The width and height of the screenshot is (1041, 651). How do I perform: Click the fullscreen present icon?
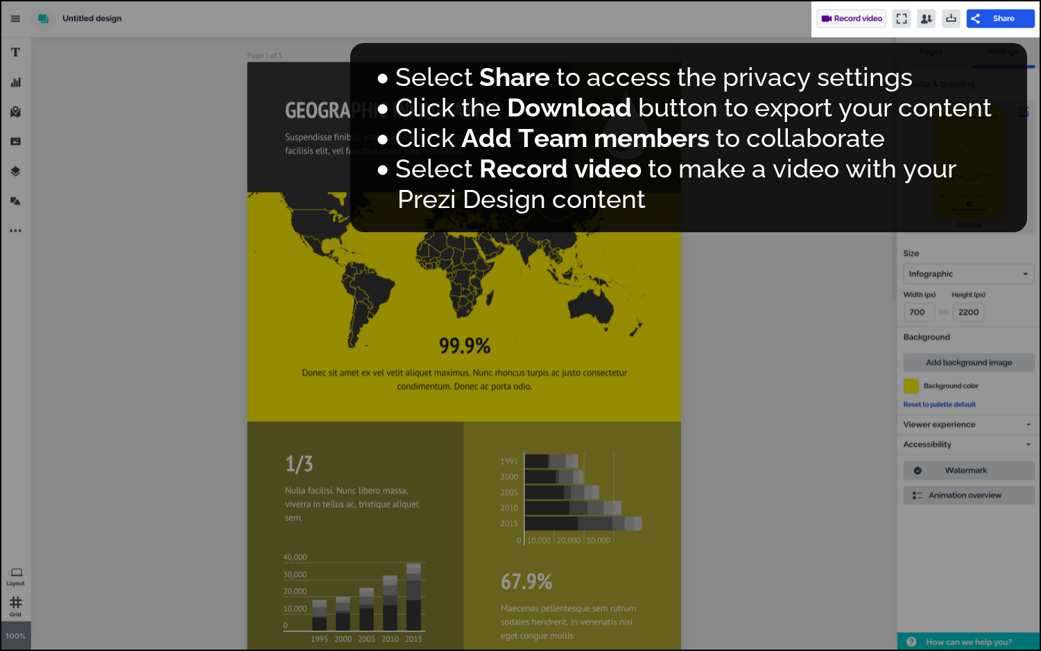[x=901, y=19]
